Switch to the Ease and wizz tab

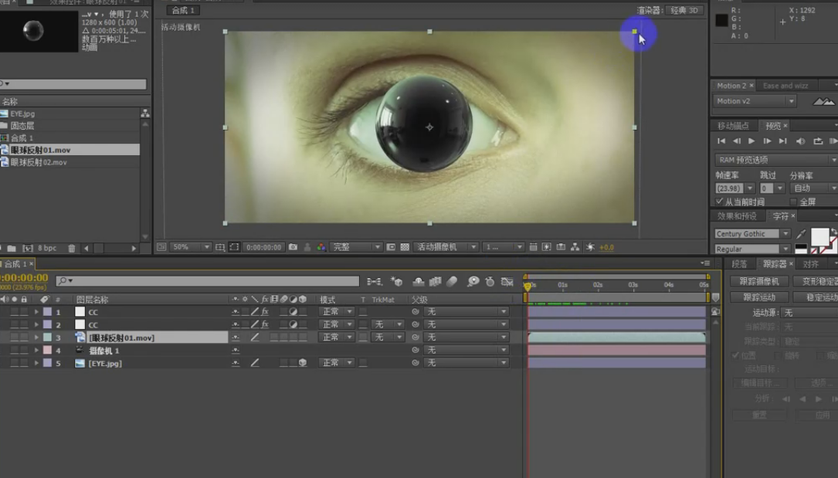(x=785, y=86)
